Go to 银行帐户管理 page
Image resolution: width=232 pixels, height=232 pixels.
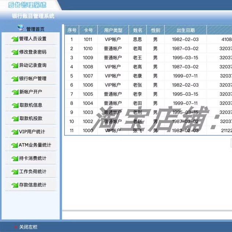(33, 79)
